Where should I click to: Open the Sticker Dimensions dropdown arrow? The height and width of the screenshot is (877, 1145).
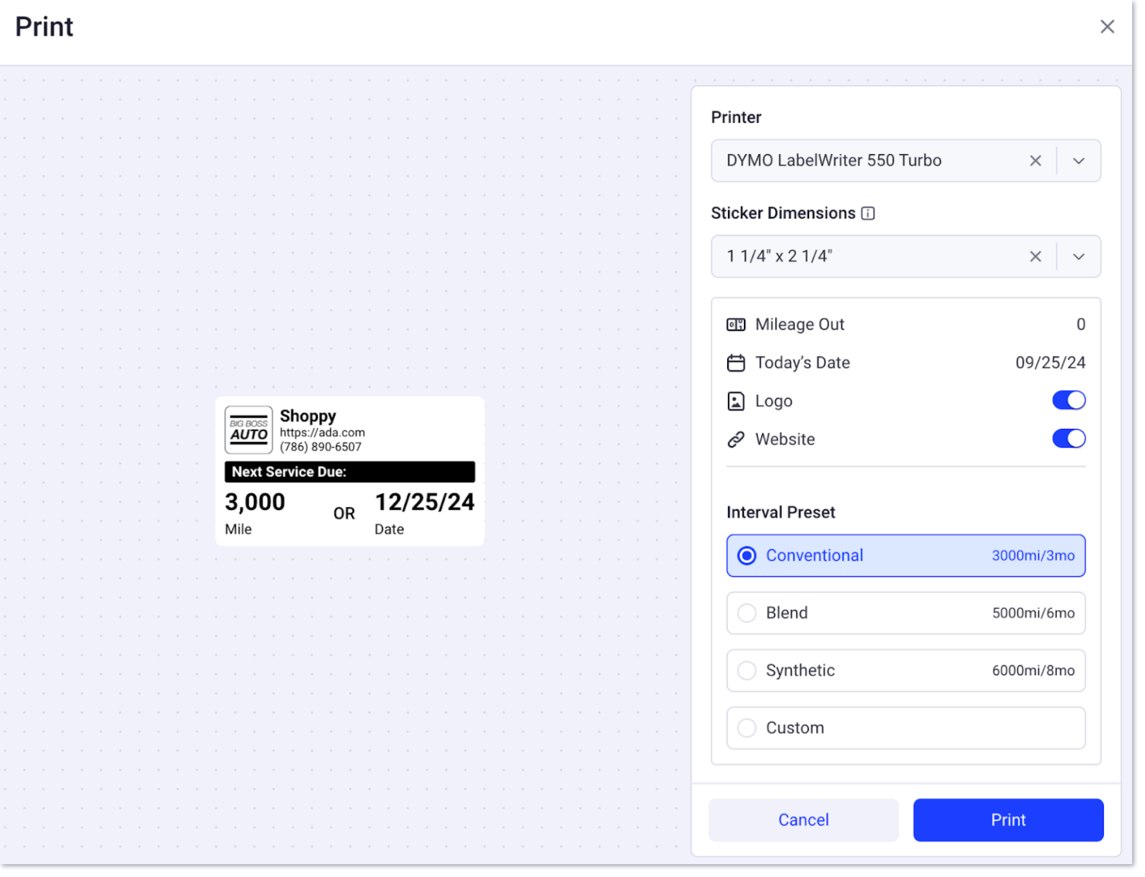[x=1079, y=257]
